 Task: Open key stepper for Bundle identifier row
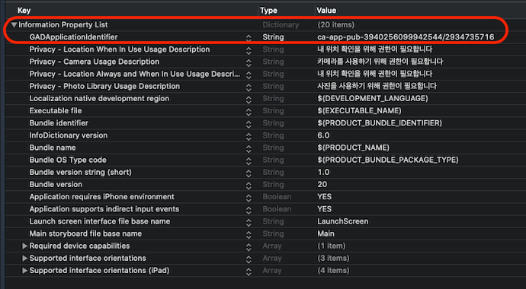tap(249, 124)
